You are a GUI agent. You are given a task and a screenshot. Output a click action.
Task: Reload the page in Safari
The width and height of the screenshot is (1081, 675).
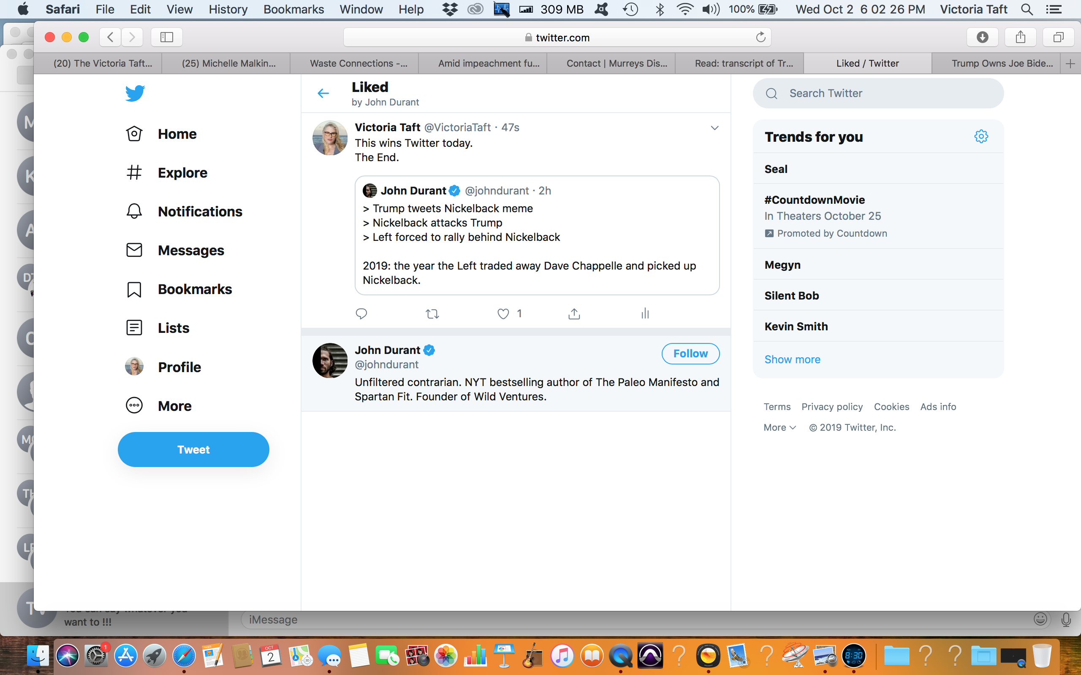pyautogui.click(x=760, y=37)
